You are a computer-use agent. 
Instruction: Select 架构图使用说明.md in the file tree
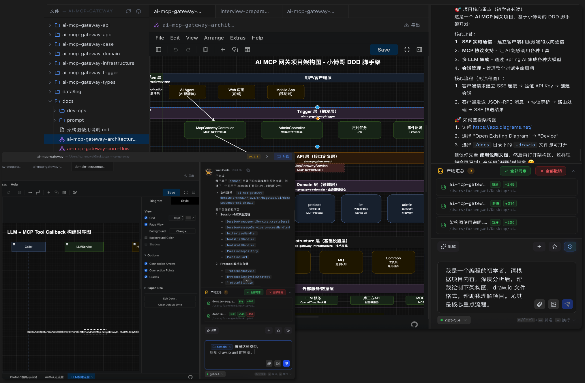(88, 130)
